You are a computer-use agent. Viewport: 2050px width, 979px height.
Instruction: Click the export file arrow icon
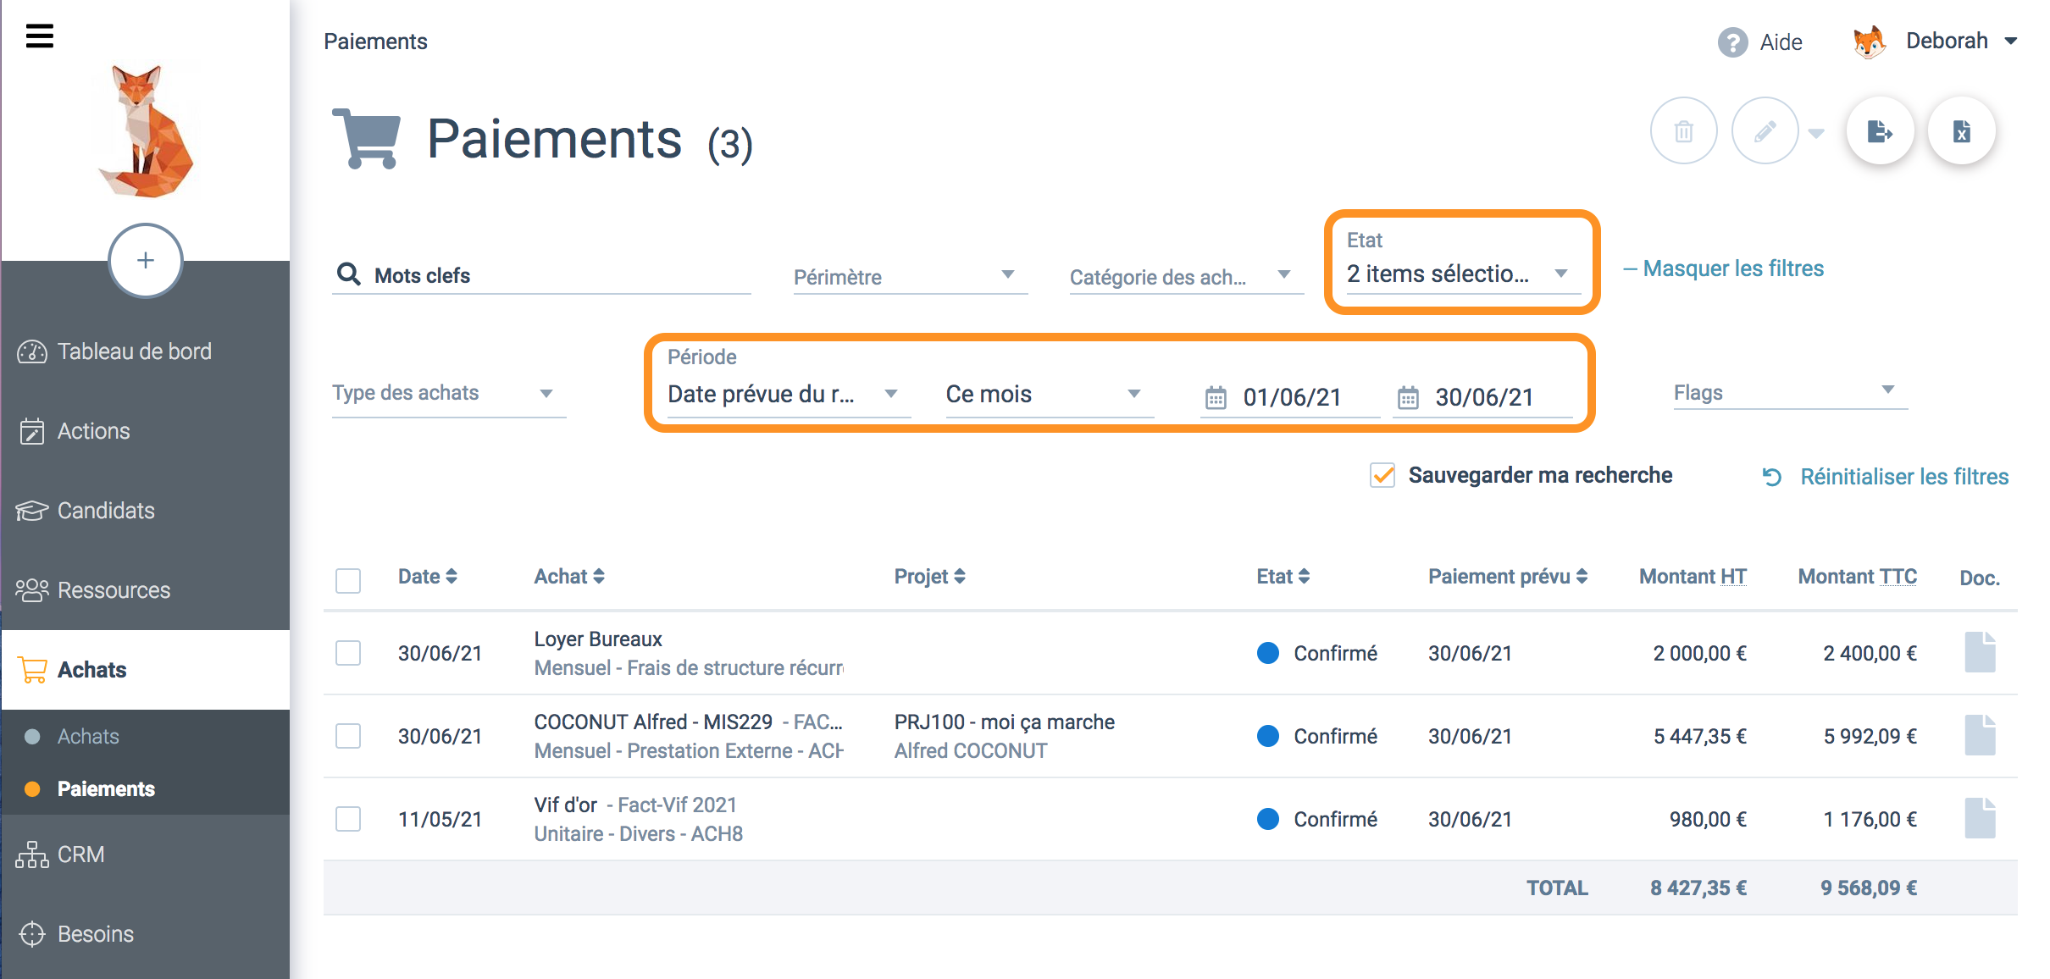1880,131
